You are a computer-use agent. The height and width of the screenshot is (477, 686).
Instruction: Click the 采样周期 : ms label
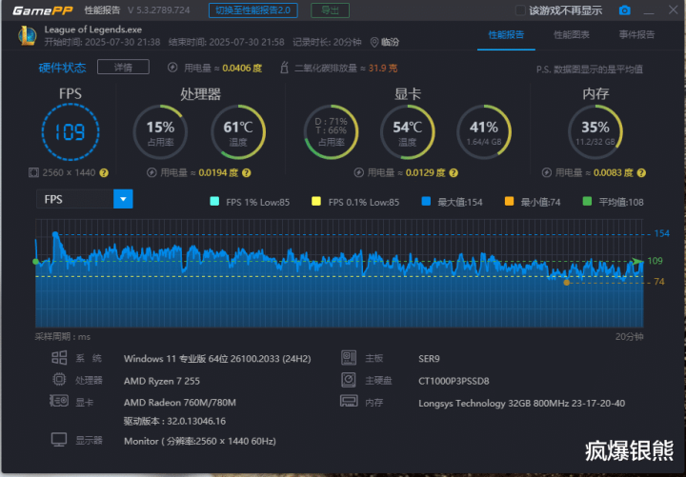(63, 337)
